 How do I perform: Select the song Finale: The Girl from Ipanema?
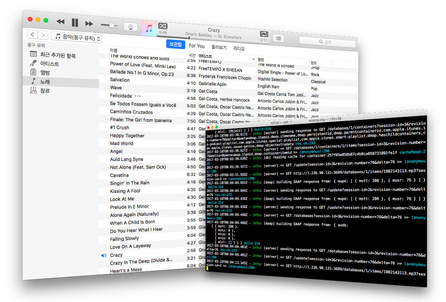[x=141, y=120]
